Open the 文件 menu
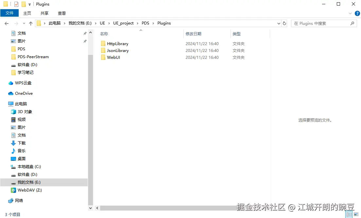 point(9,13)
